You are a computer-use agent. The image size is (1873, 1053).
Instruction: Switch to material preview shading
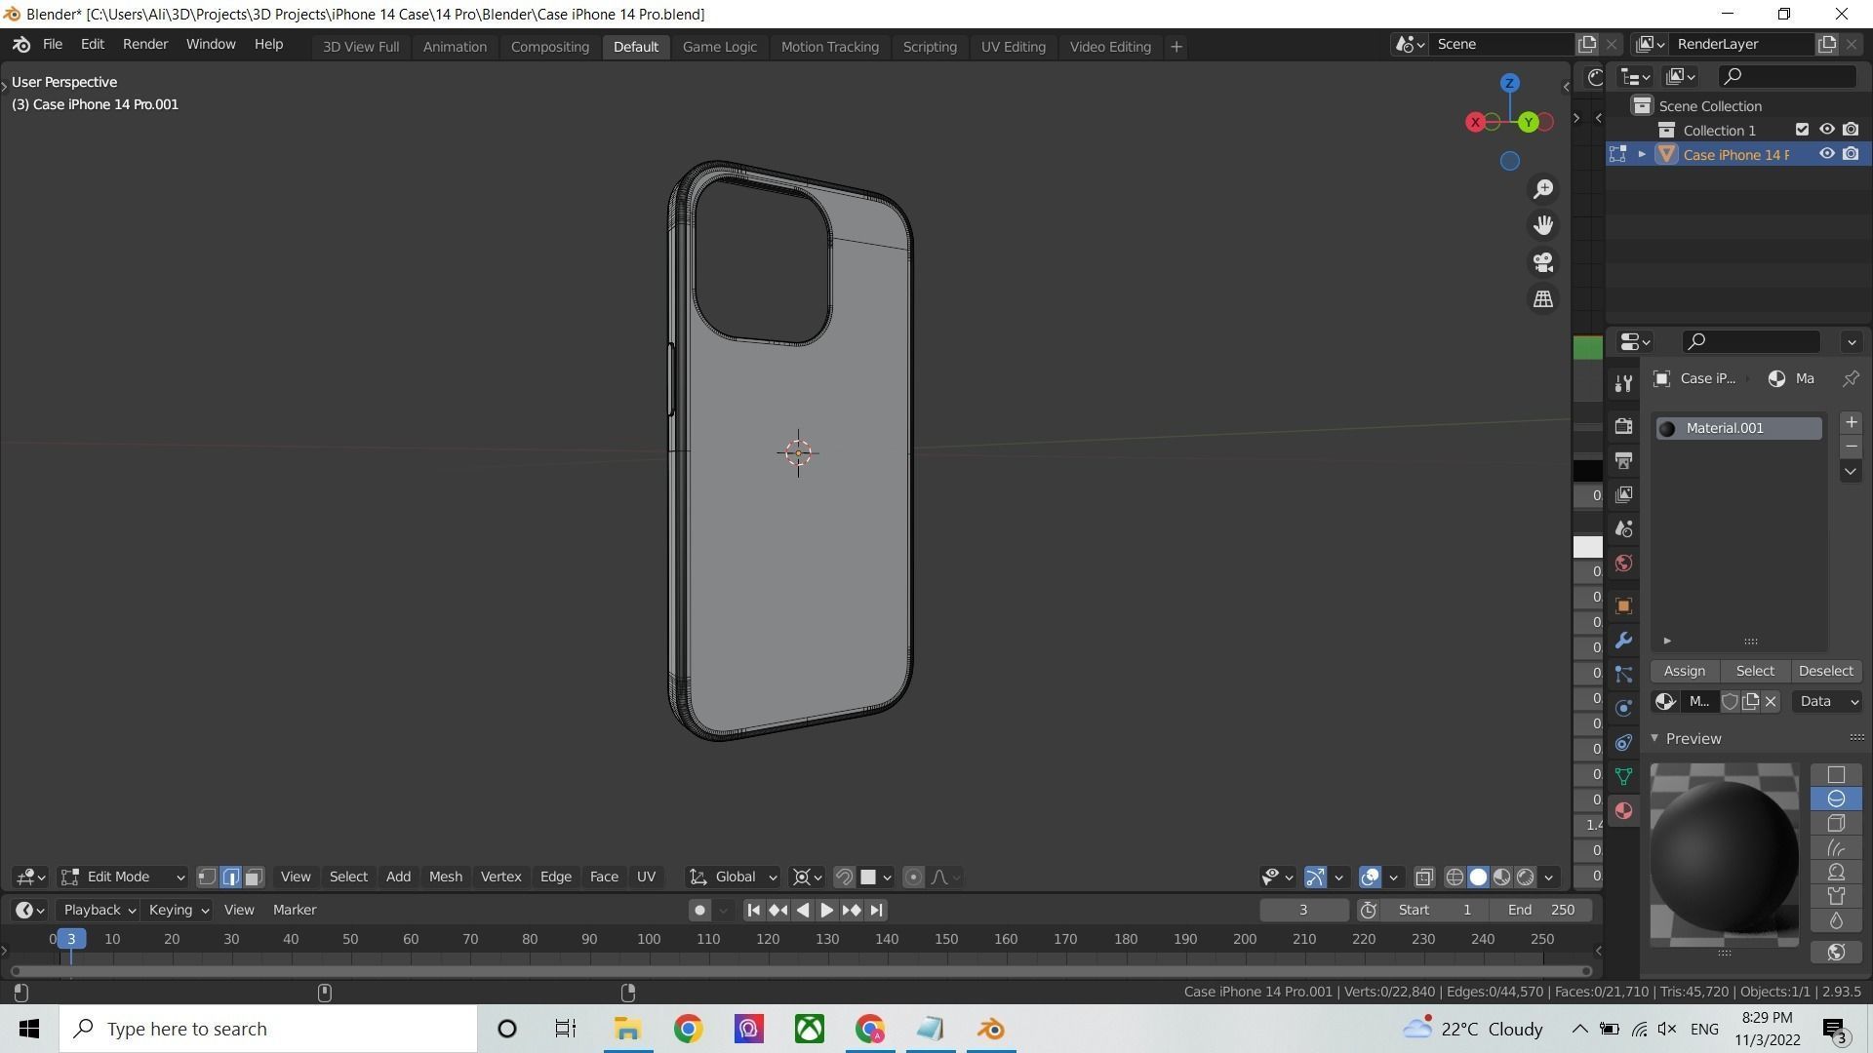click(1501, 877)
